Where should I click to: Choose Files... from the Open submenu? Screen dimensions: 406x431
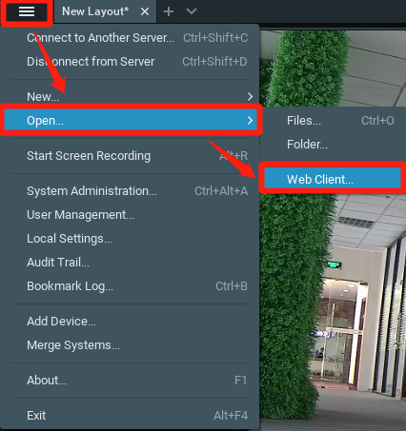tap(333, 121)
